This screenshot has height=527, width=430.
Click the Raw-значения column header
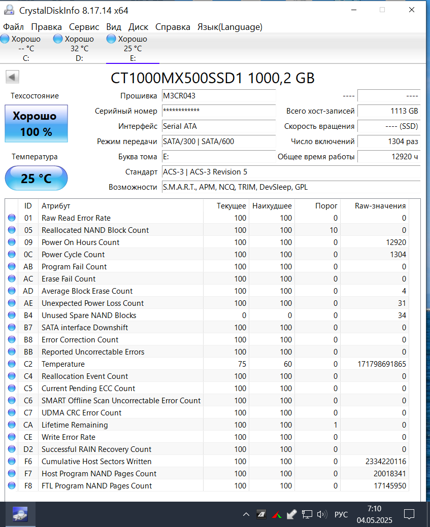coord(375,206)
